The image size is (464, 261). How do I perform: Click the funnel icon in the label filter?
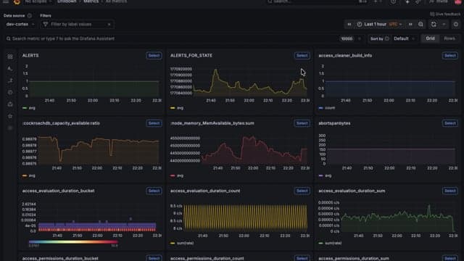(x=45, y=24)
